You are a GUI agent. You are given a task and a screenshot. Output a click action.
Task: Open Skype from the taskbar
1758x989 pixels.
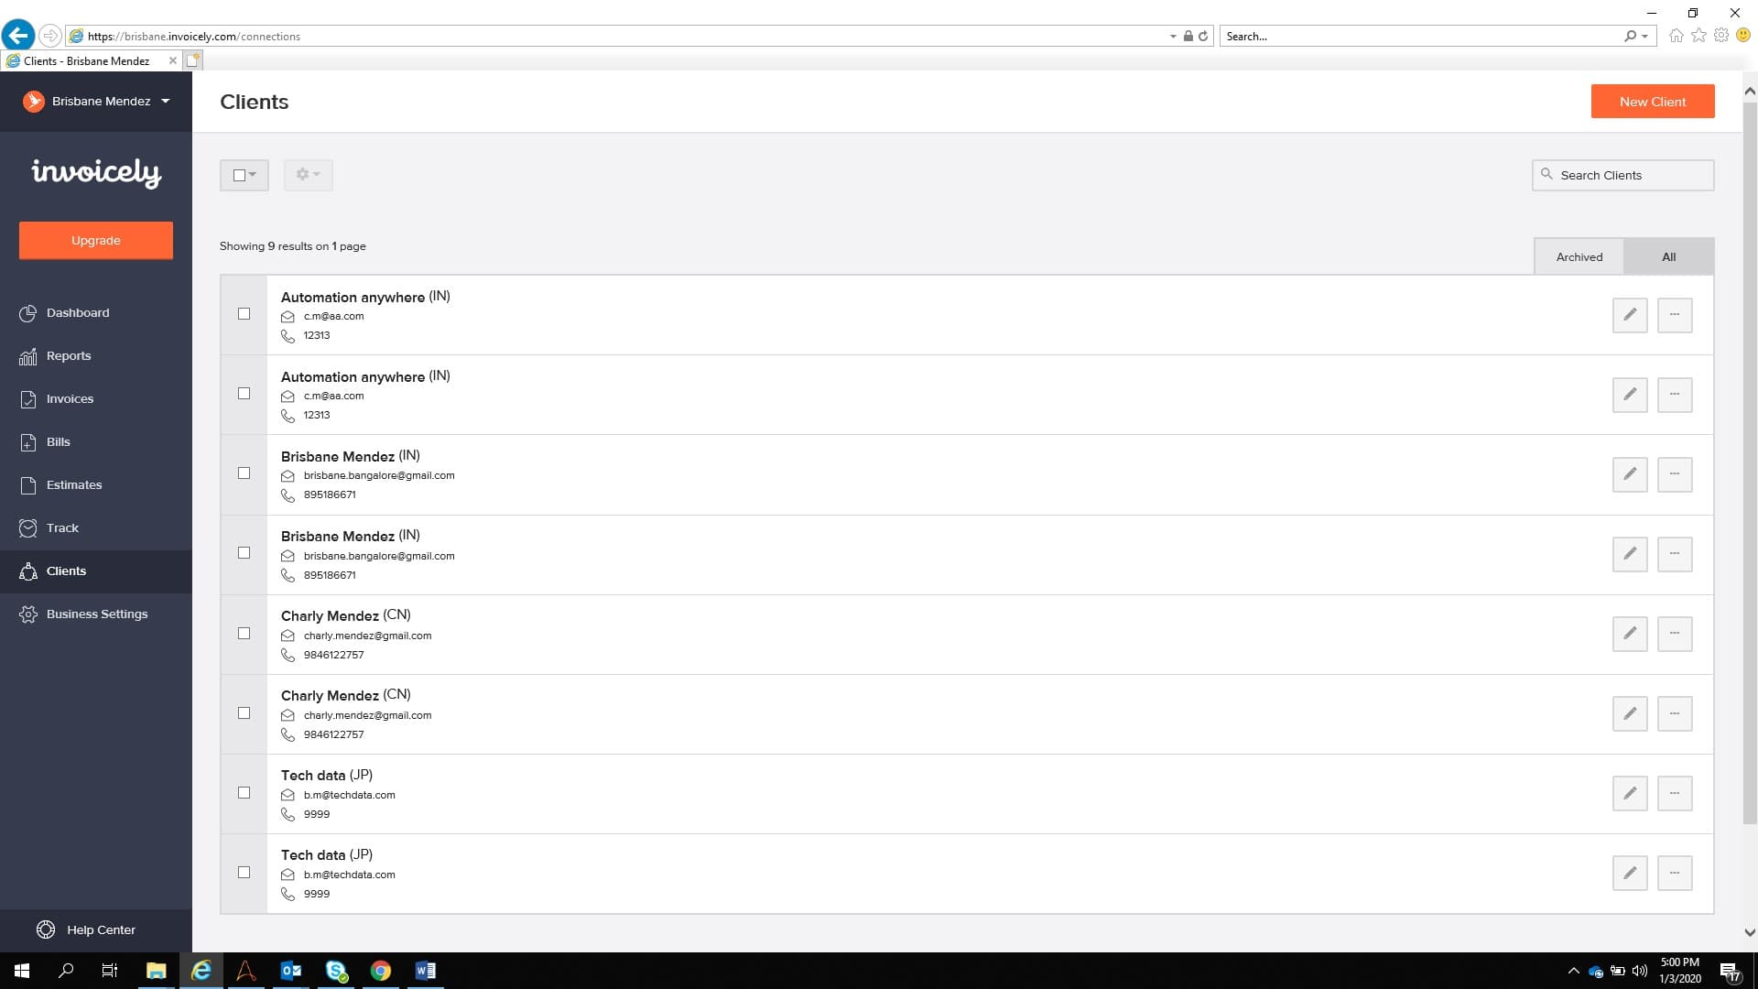coord(336,971)
